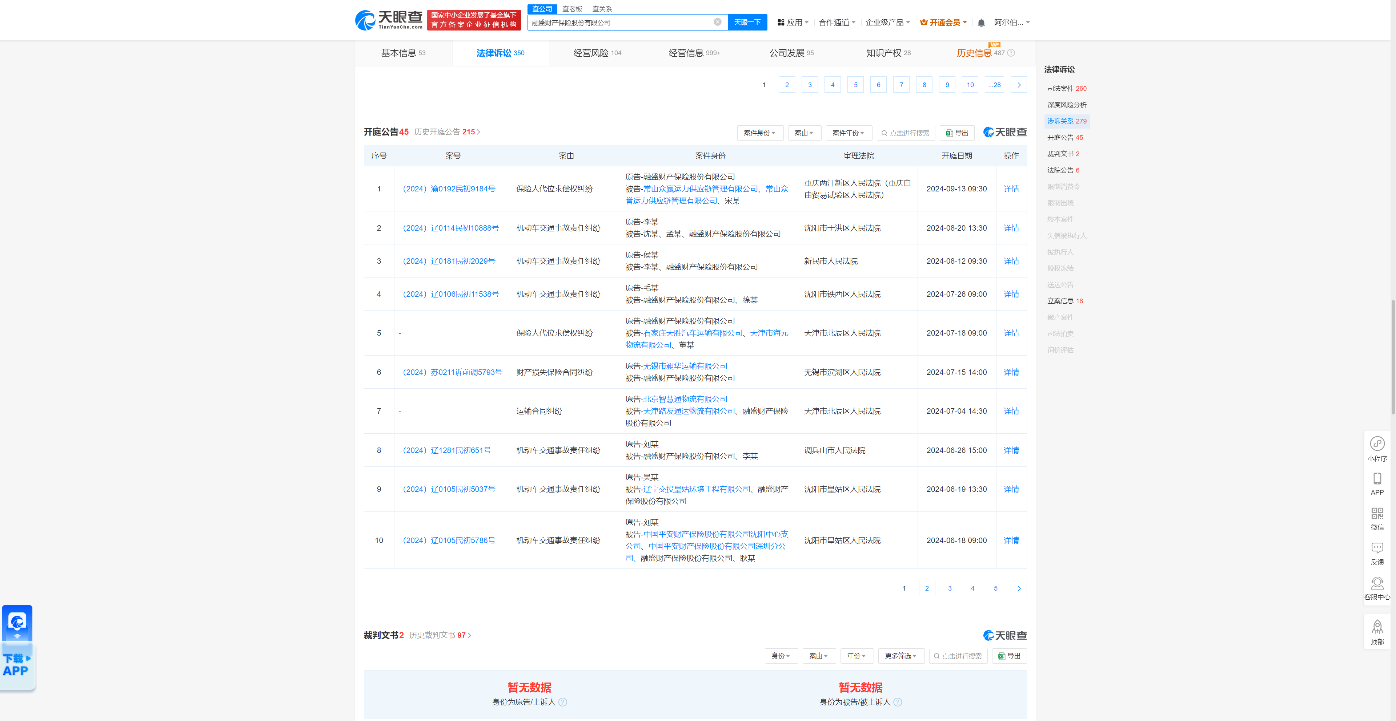Open company link 无锡市昶华运输有限公司

click(x=685, y=366)
